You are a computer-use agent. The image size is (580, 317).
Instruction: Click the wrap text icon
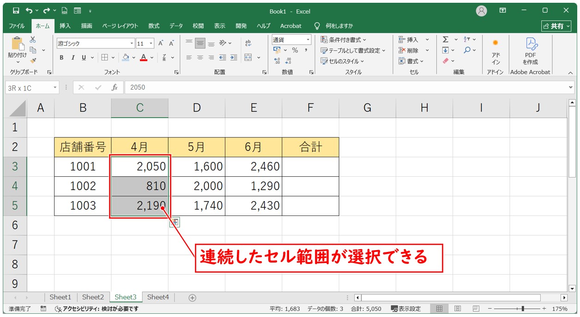(x=248, y=43)
